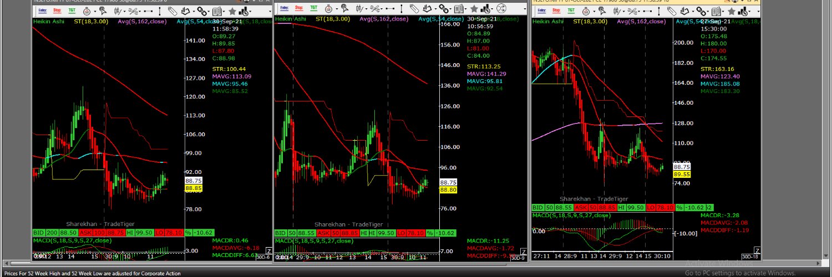The image size is (832, 277).
Task: Choose the candlestick chart style icon in the left chart
Action: [118, 11]
